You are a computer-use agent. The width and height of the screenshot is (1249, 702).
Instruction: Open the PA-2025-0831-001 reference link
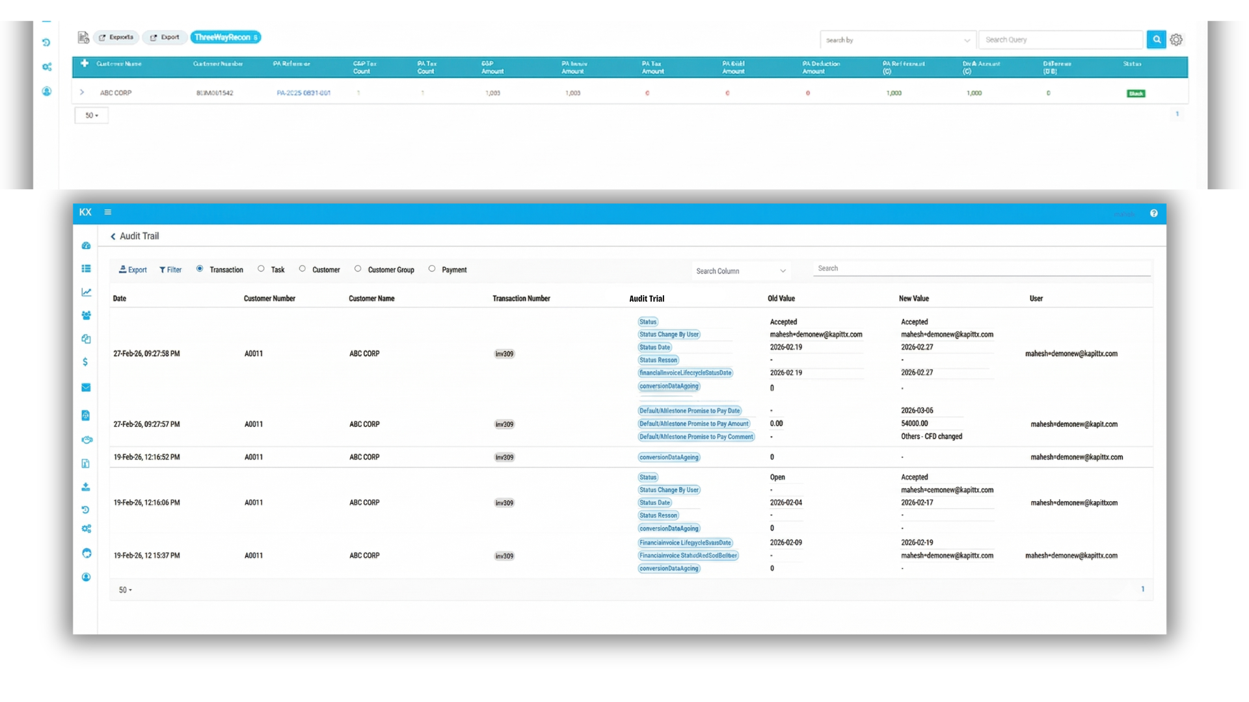coord(302,93)
